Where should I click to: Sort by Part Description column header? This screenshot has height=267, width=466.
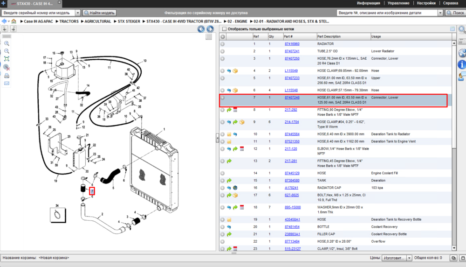[x=343, y=36]
